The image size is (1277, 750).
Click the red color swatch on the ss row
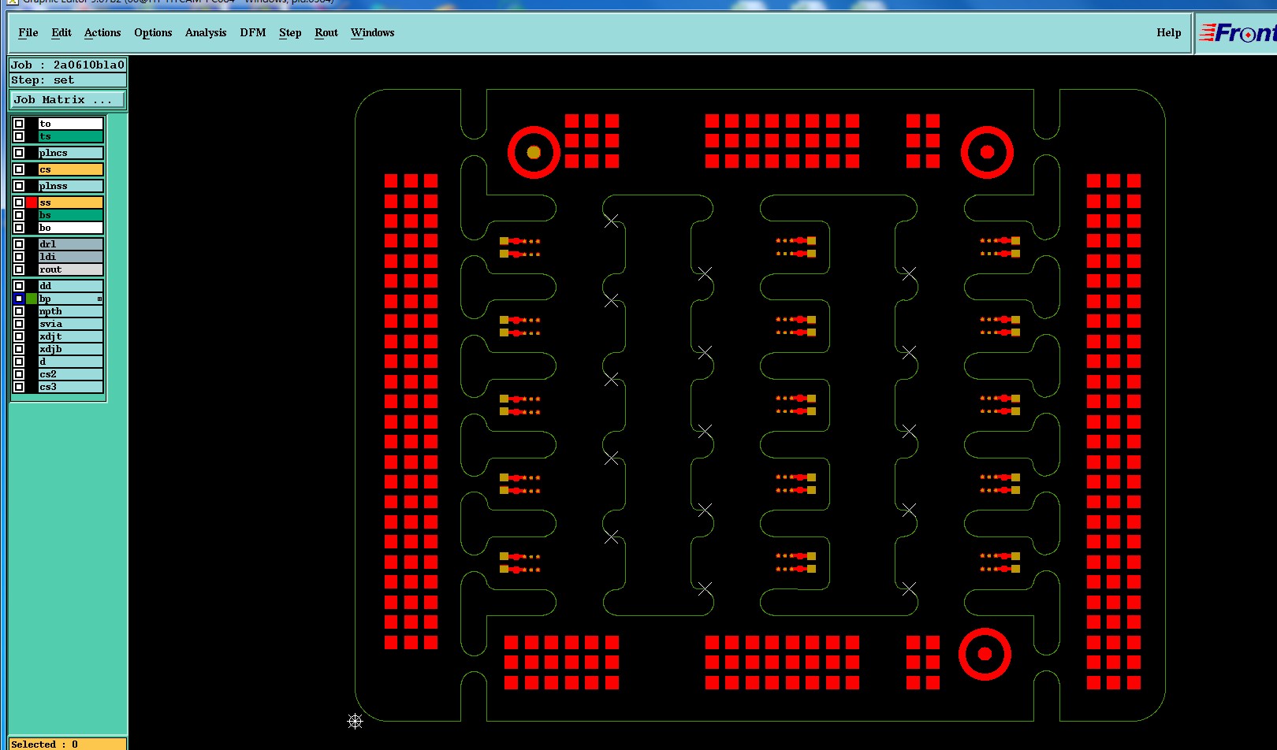tap(32, 202)
